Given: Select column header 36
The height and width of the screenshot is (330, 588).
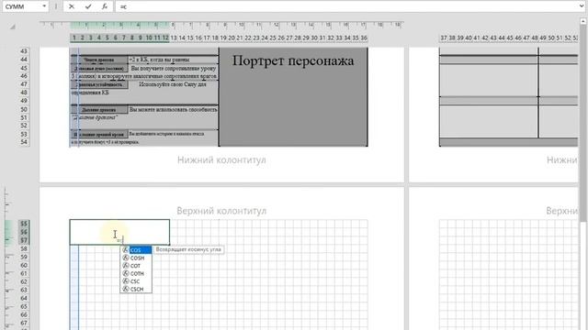Looking at the screenshot, I should coord(364,38).
